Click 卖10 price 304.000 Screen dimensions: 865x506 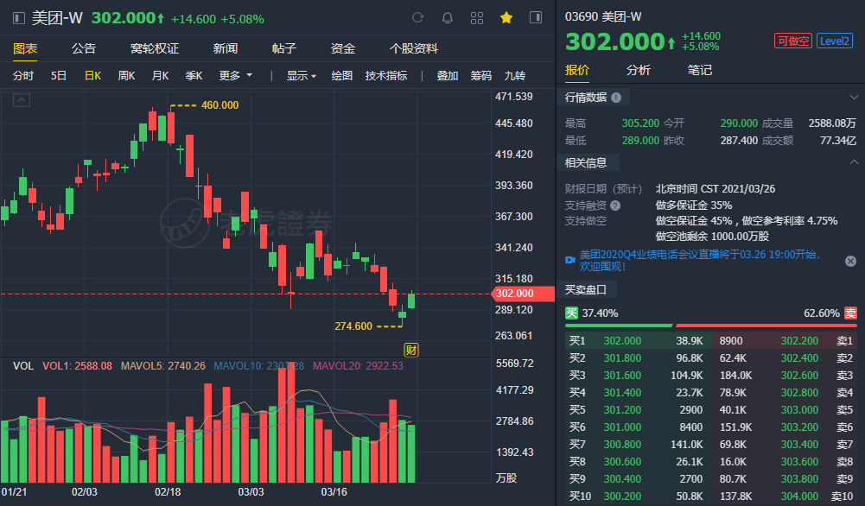click(799, 497)
